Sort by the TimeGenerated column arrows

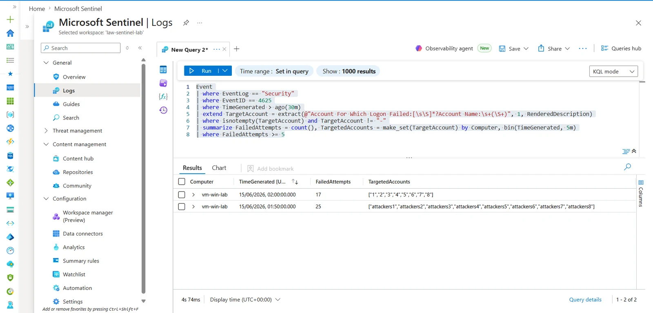coord(295,182)
